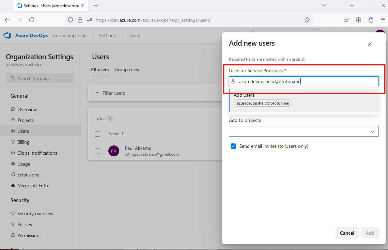Image resolution: width=388 pixels, height=250 pixels.
Task: Switch to the Group rules tab
Action: tap(127, 70)
